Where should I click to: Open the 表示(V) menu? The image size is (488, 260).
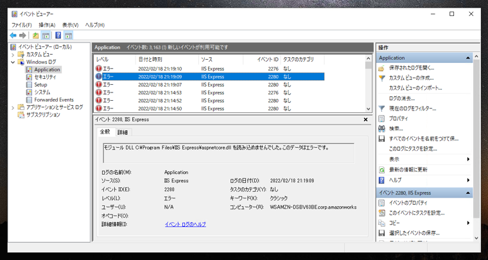[x=71, y=25]
